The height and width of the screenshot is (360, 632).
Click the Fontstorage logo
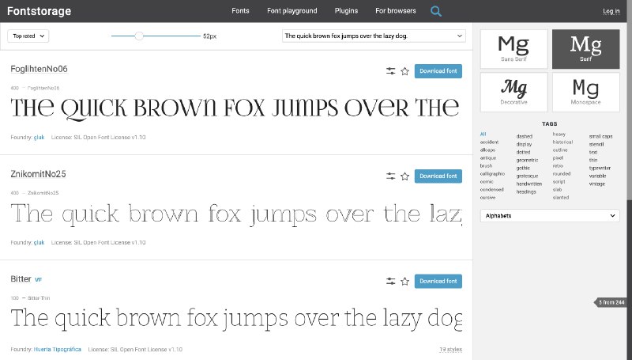(x=39, y=11)
